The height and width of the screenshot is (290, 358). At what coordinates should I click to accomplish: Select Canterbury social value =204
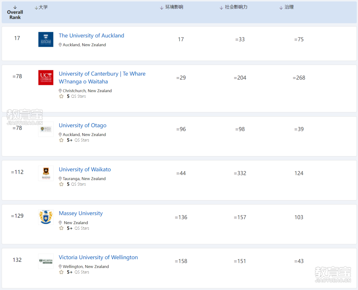240,78
